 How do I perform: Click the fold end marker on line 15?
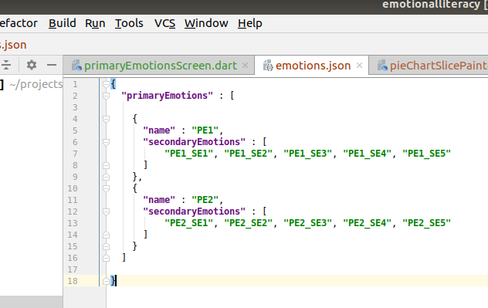106,246
